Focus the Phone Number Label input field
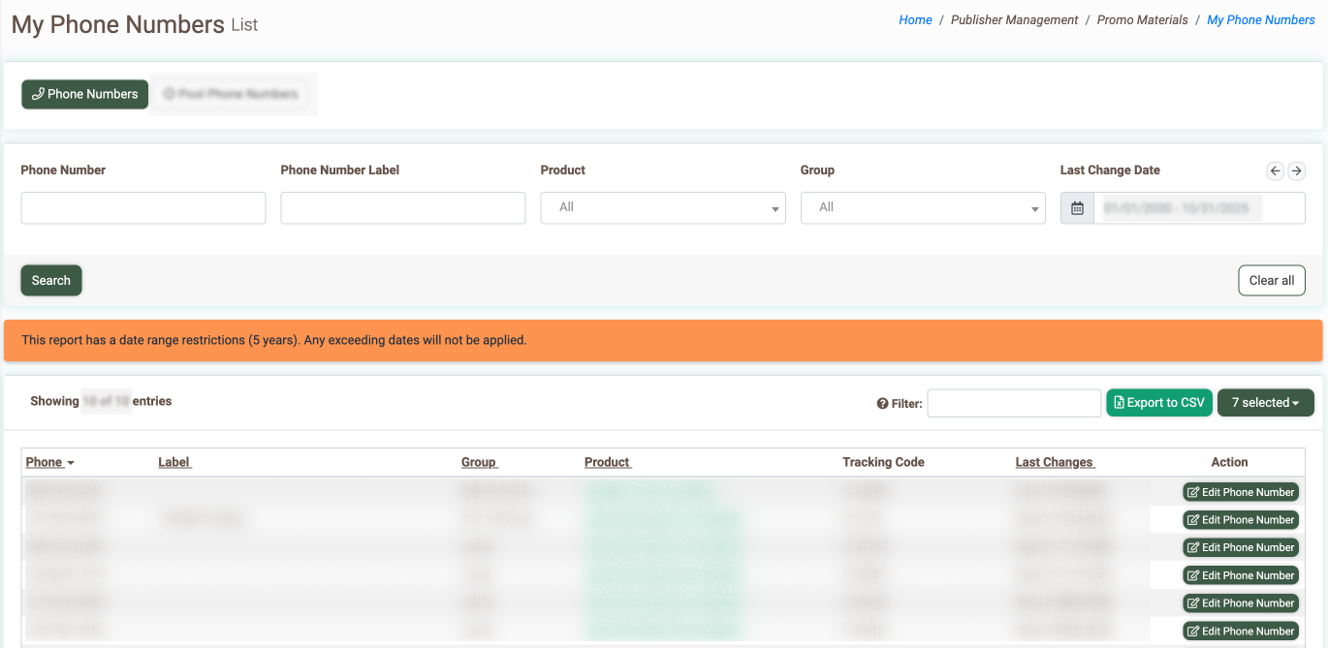The width and height of the screenshot is (1328, 648). click(x=402, y=207)
